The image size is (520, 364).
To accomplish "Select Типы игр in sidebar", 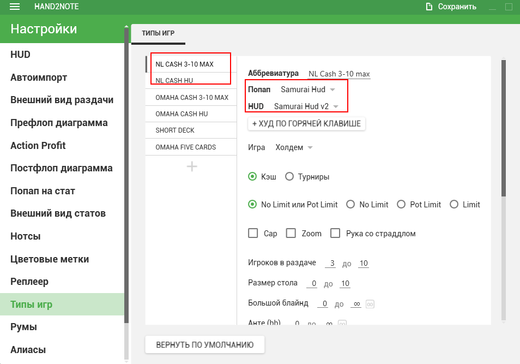I will [62, 304].
